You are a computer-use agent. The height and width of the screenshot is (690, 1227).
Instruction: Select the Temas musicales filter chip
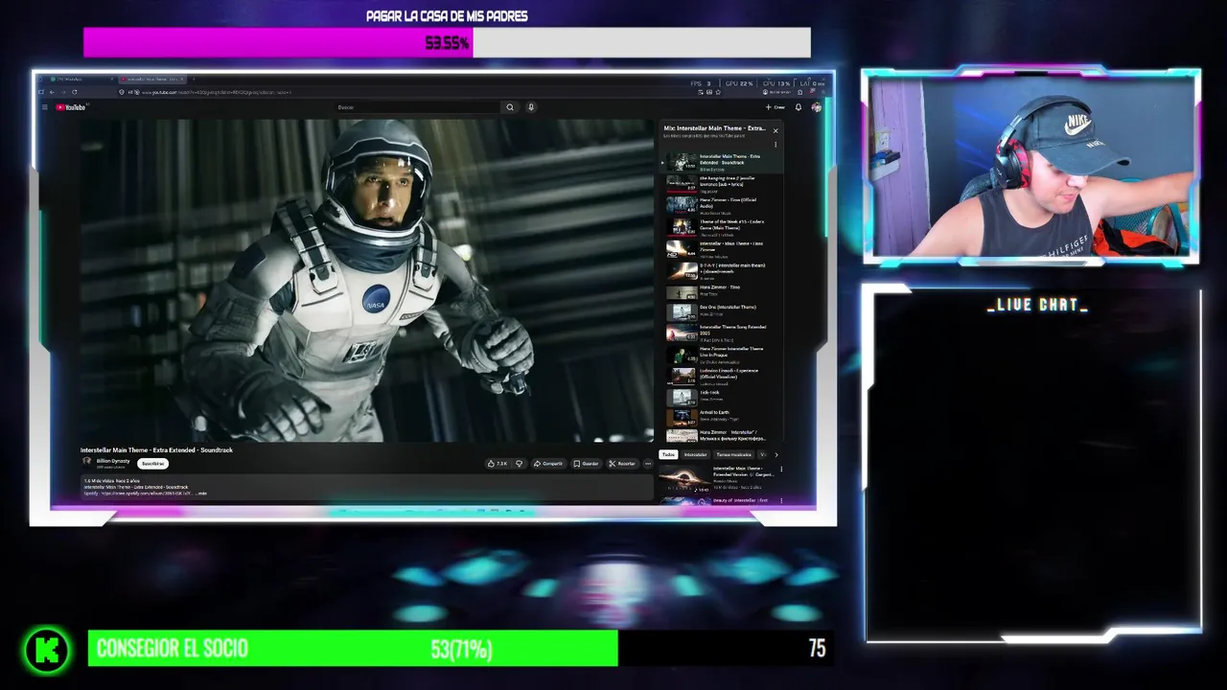pos(733,454)
